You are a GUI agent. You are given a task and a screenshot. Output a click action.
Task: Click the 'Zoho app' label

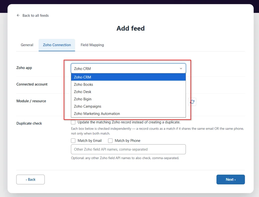point(24,68)
